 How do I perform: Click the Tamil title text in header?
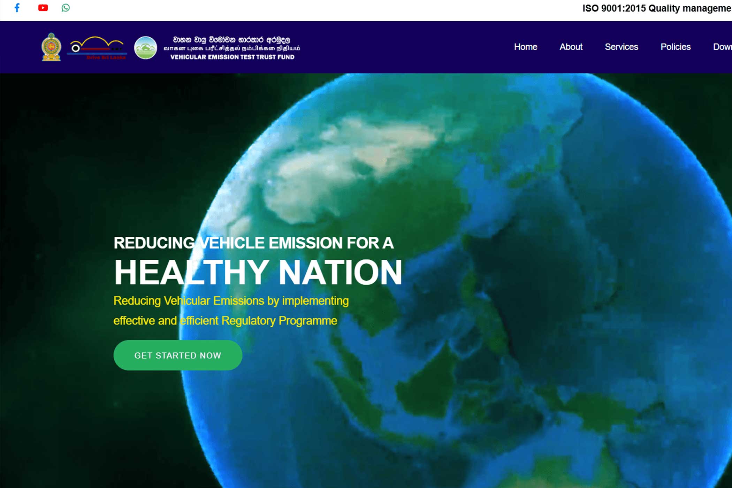(x=232, y=48)
